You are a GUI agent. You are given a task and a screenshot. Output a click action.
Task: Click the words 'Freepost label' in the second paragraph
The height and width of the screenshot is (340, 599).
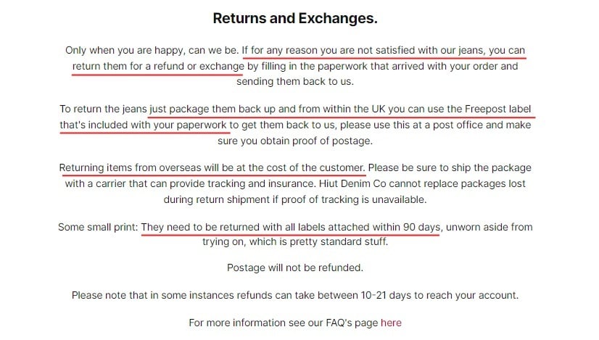pyautogui.click(x=497, y=109)
